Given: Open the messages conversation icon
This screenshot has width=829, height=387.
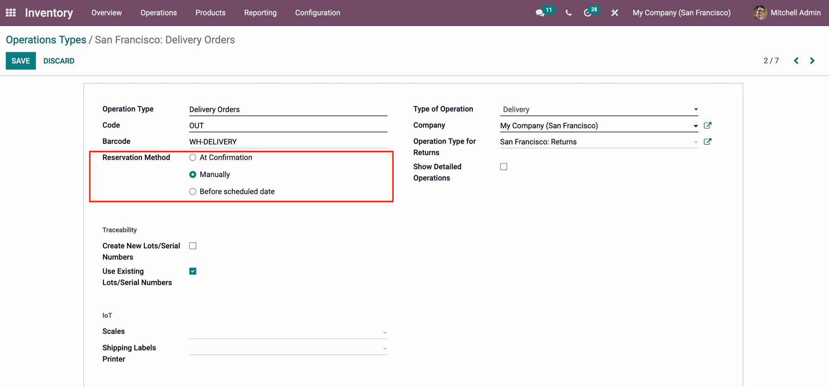Looking at the screenshot, I should 540,13.
